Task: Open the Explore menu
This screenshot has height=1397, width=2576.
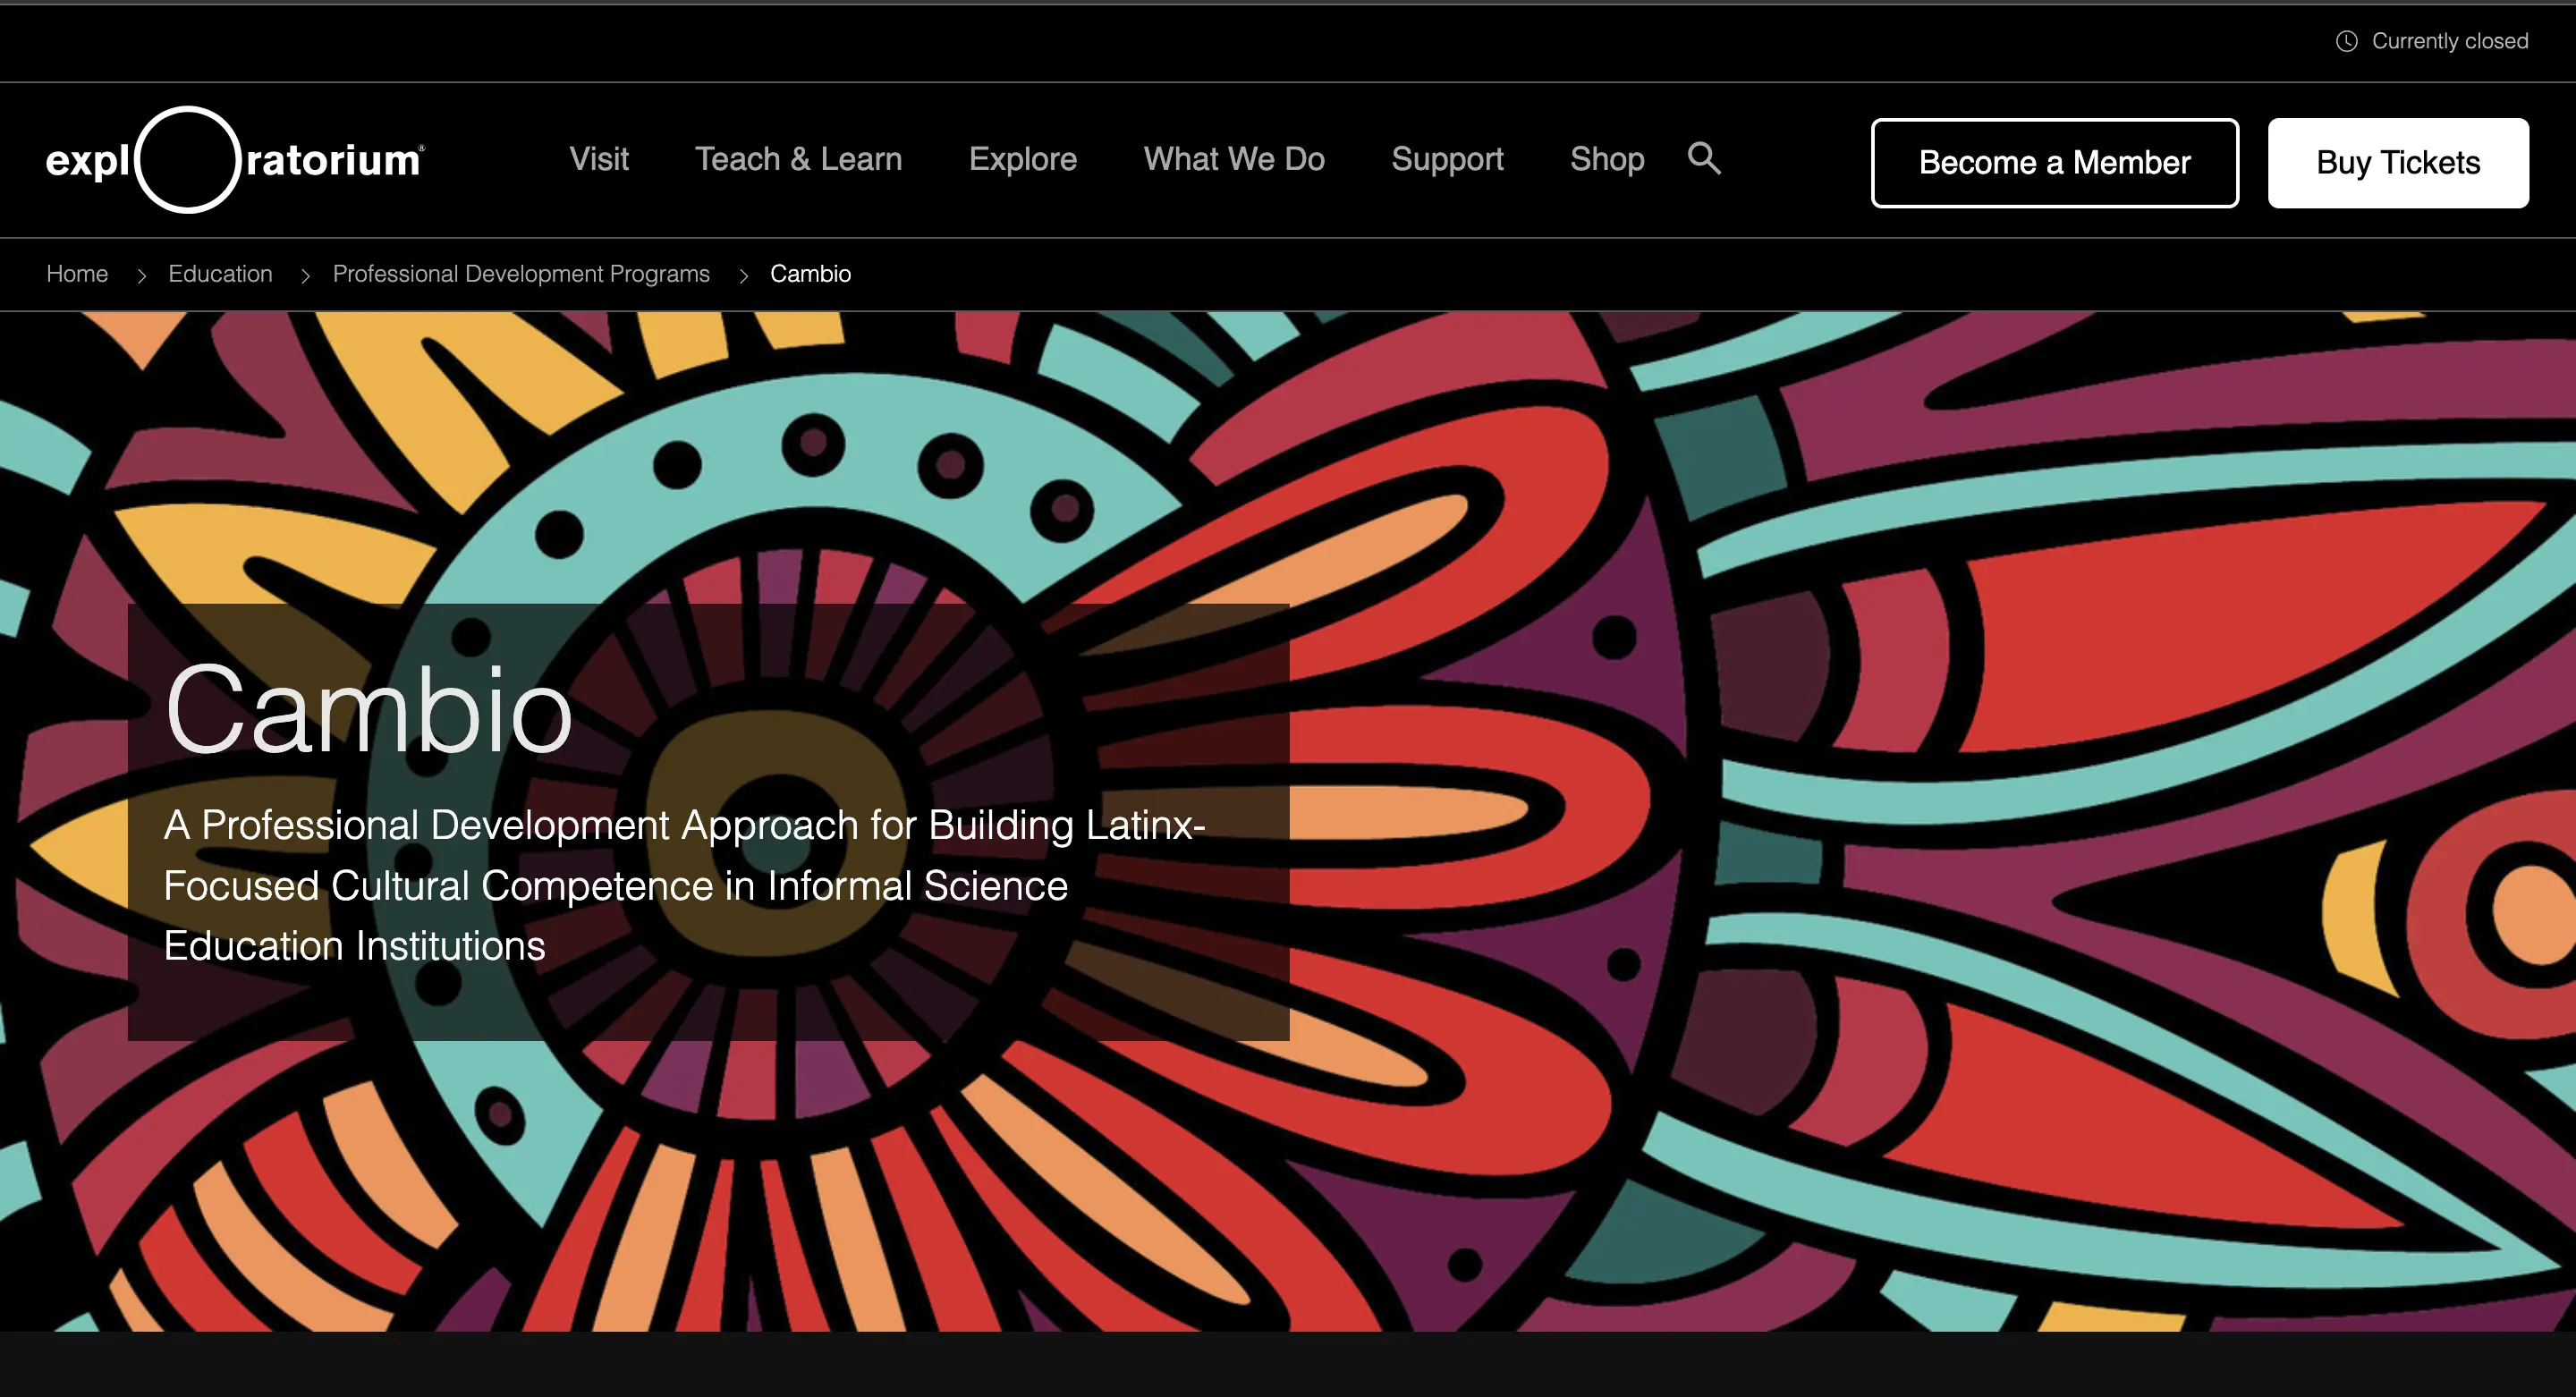Action: pos(1022,159)
